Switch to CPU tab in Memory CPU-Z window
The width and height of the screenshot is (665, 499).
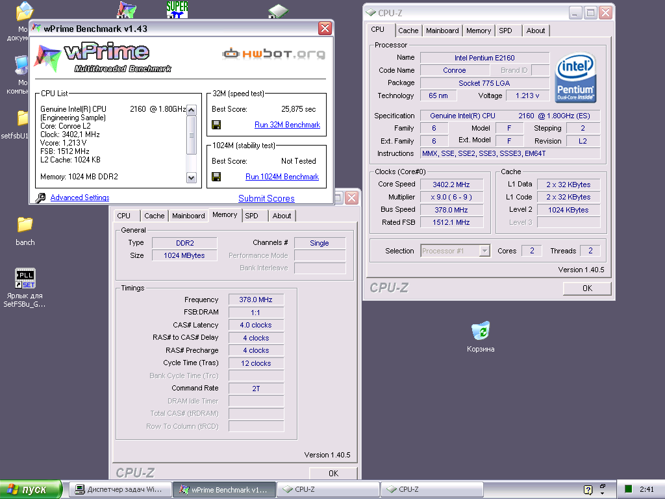pyautogui.click(x=123, y=216)
